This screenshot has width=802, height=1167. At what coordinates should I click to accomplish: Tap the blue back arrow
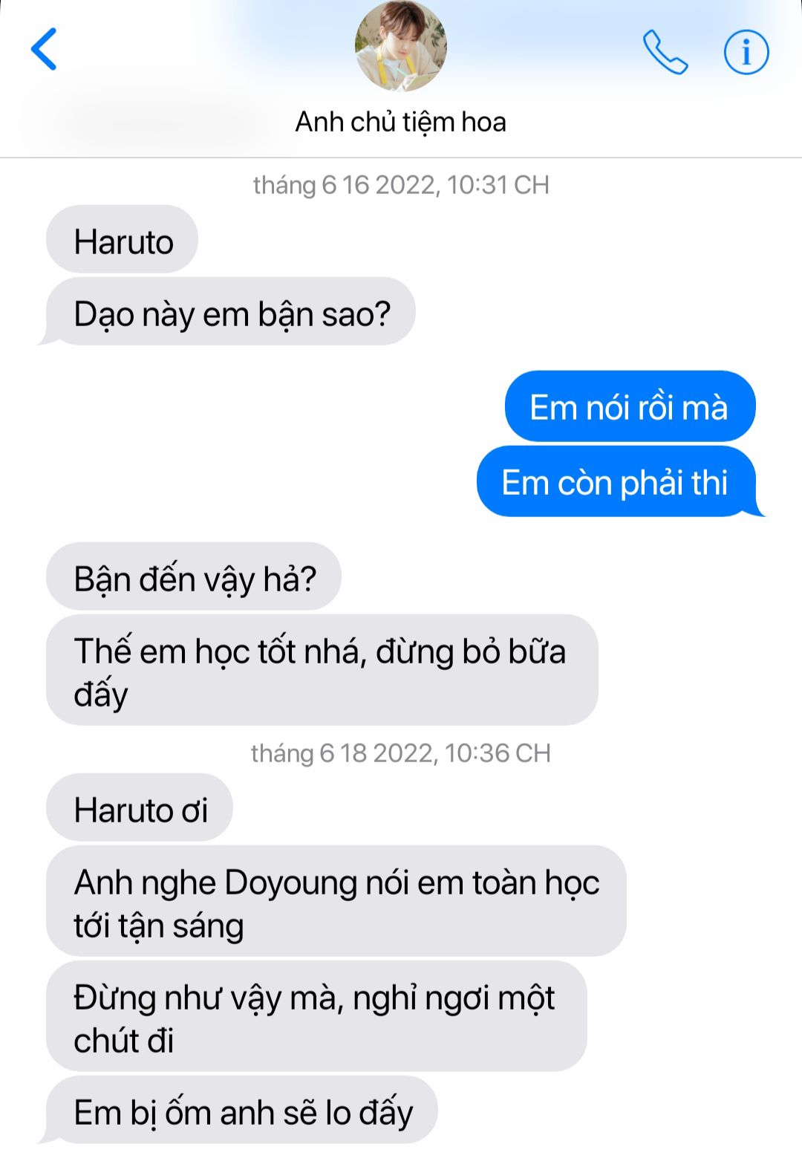pyautogui.click(x=44, y=49)
